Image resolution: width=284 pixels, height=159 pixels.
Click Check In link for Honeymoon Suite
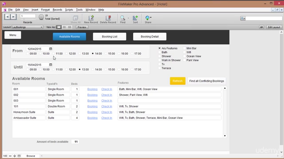click(x=106, y=112)
